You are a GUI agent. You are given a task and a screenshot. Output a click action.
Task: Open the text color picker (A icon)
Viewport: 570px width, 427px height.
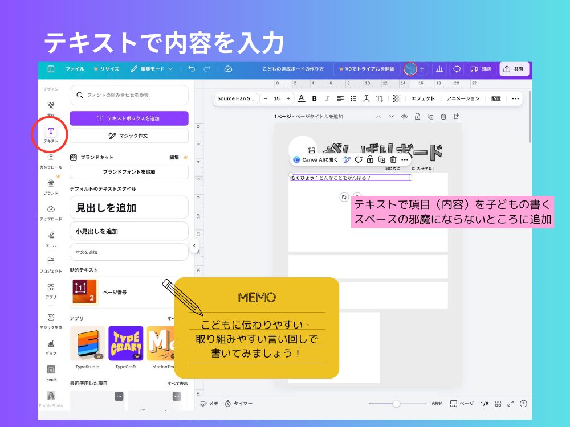[x=300, y=98]
